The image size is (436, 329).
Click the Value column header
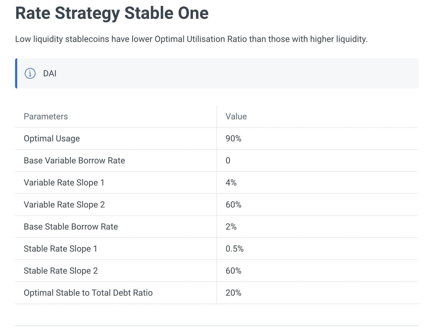tap(236, 116)
